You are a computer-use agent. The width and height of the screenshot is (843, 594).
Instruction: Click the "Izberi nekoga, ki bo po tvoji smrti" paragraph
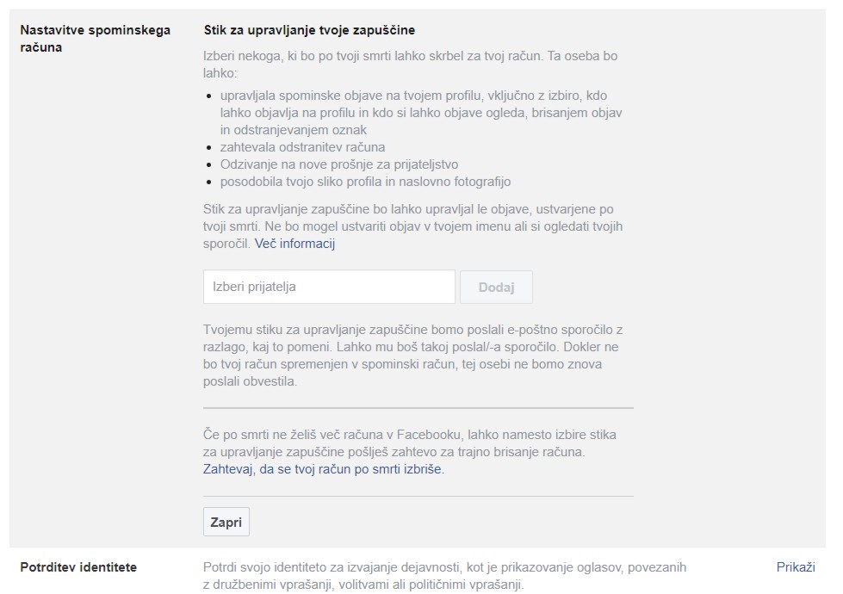click(x=410, y=65)
